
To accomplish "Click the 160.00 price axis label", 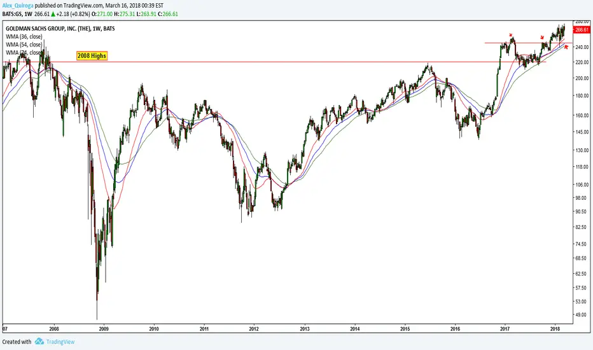I will [x=582, y=115].
